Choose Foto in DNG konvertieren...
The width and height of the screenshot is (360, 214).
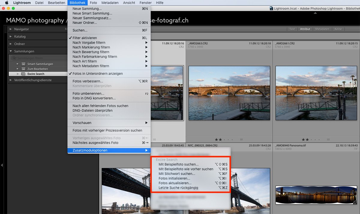click(x=109, y=98)
